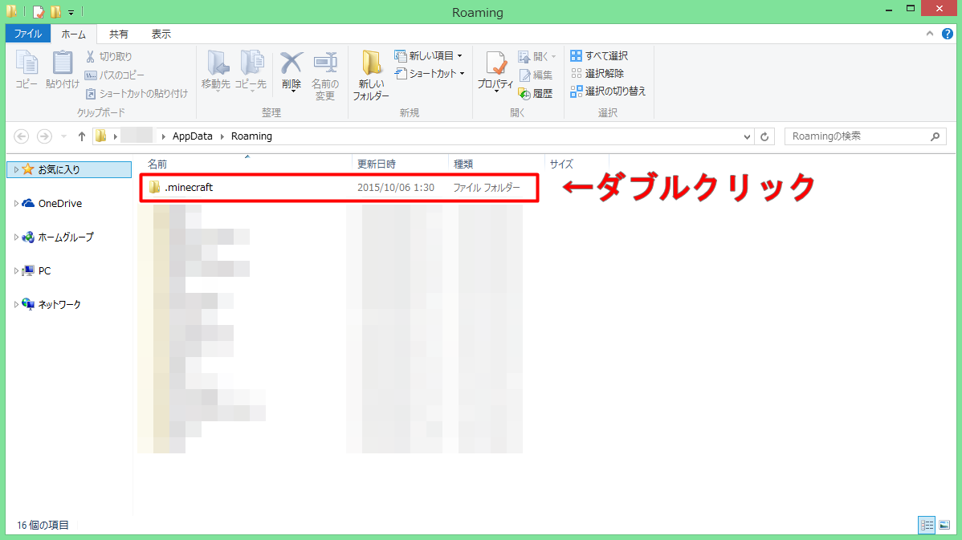Image resolution: width=962 pixels, height=540 pixels.
Task: Expand the Homegroup (ホームグループ) node
Action: click(x=16, y=238)
